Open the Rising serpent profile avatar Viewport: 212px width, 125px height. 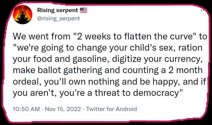(23, 15)
